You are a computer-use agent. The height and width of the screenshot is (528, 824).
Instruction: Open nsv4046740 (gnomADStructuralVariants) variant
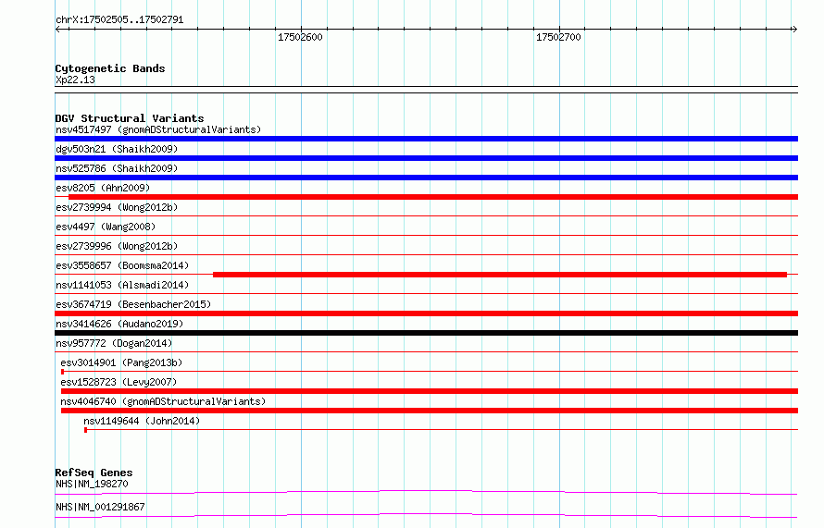[163, 401]
